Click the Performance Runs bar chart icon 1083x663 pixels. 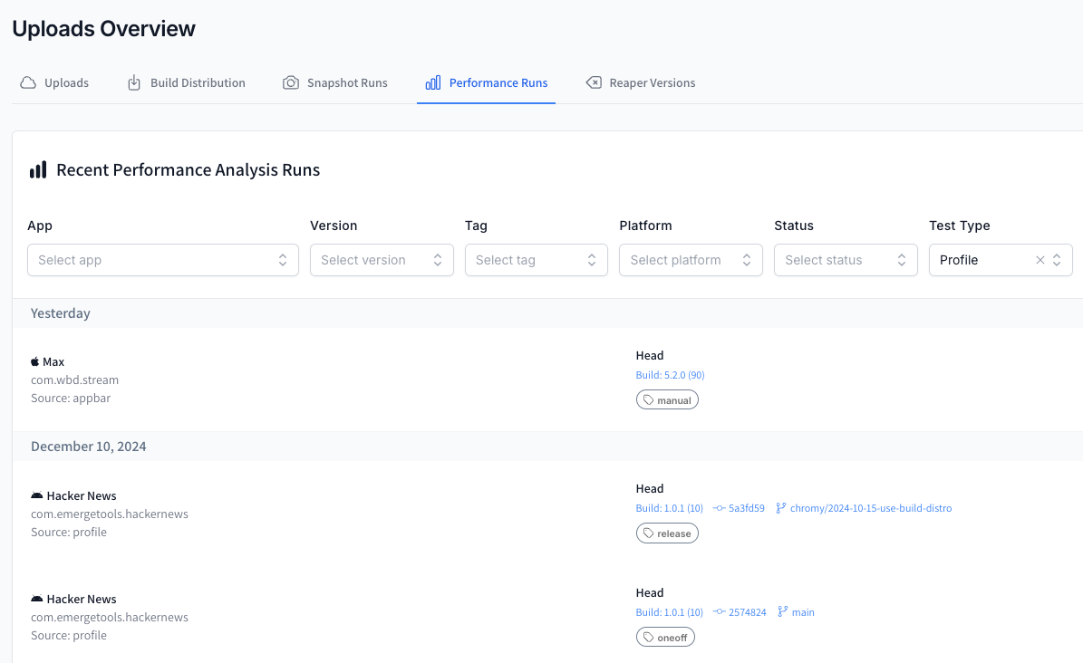click(433, 82)
